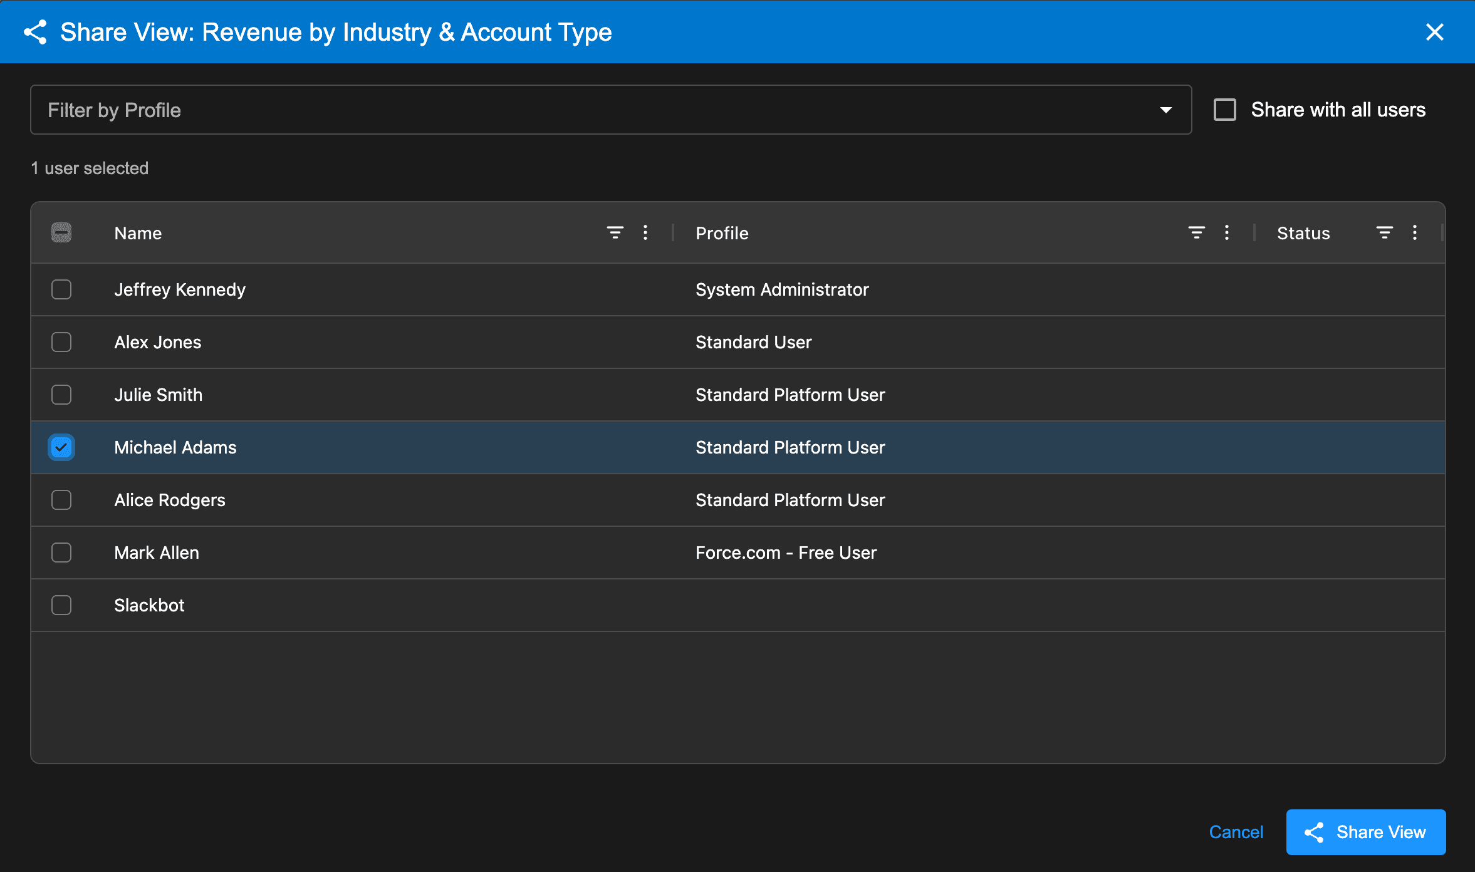Open the Name column filter icon

pyautogui.click(x=615, y=233)
